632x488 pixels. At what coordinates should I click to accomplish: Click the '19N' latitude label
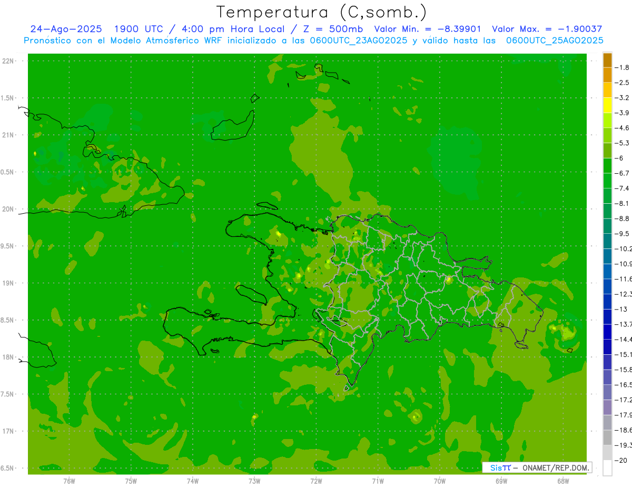tap(8, 283)
